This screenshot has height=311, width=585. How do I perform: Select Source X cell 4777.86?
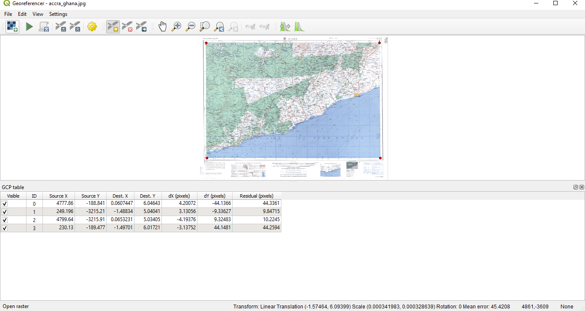click(x=59, y=204)
